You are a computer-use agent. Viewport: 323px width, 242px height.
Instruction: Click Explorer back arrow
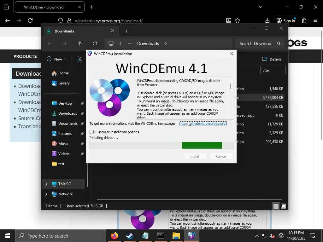(50, 43)
